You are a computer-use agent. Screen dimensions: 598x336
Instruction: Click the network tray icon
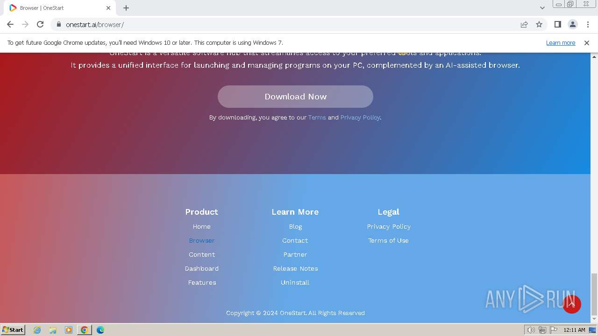542,330
